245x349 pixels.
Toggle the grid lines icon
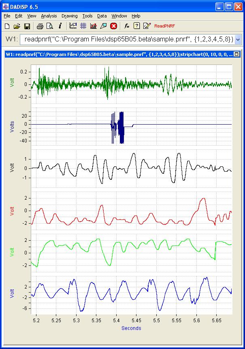83,26
